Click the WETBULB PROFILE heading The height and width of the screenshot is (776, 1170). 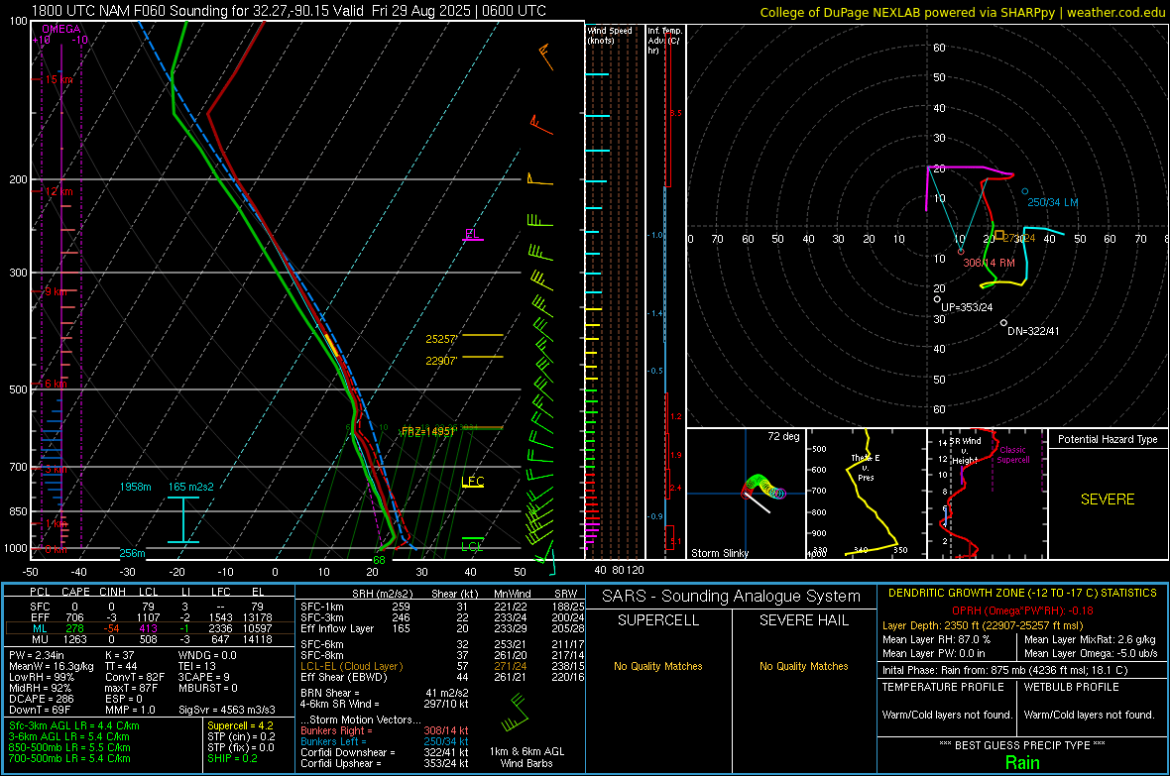[1072, 687]
